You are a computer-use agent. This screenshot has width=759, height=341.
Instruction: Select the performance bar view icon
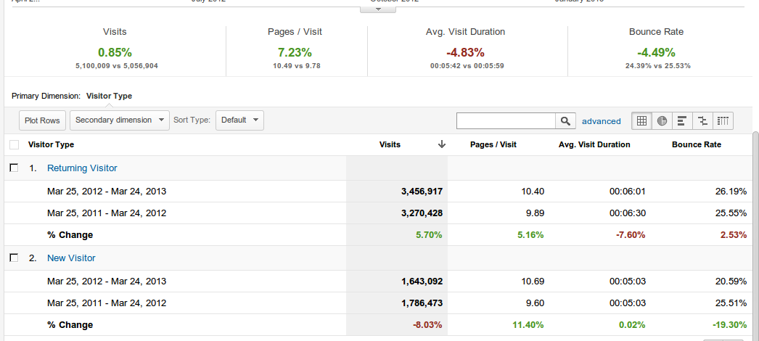coord(681,121)
